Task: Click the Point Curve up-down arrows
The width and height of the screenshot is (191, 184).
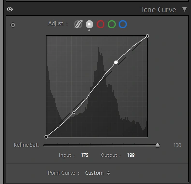Action: 108,173
